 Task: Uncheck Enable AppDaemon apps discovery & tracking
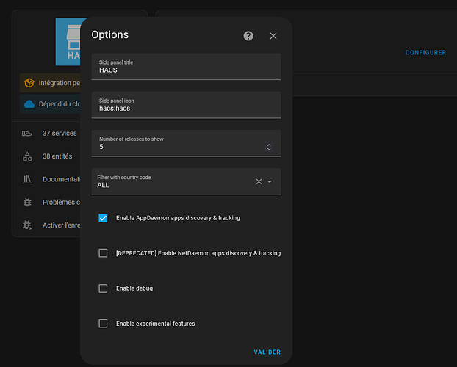pyautogui.click(x=103, y=218)
